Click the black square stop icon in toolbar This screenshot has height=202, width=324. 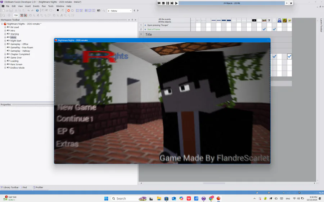pos(58,10)
